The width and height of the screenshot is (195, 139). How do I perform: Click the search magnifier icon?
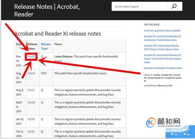174,6
